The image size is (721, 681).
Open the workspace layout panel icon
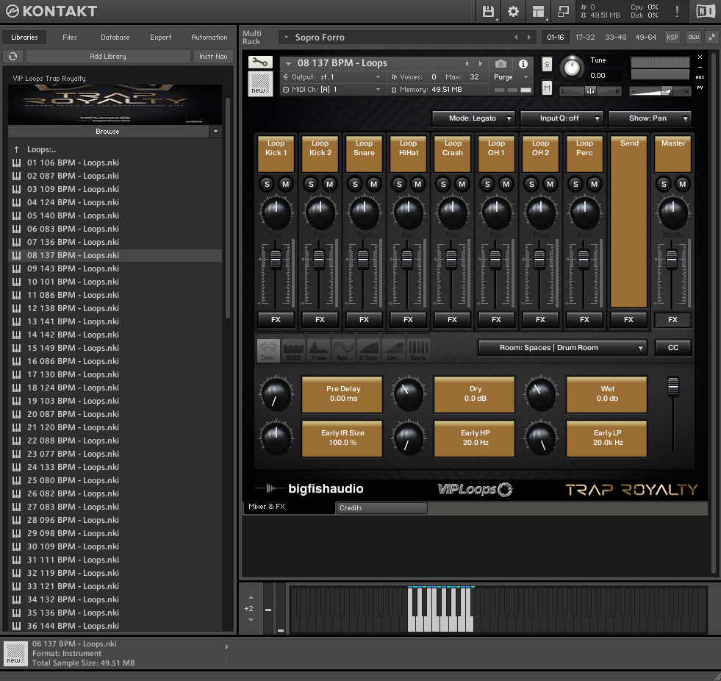pos(538,12)
